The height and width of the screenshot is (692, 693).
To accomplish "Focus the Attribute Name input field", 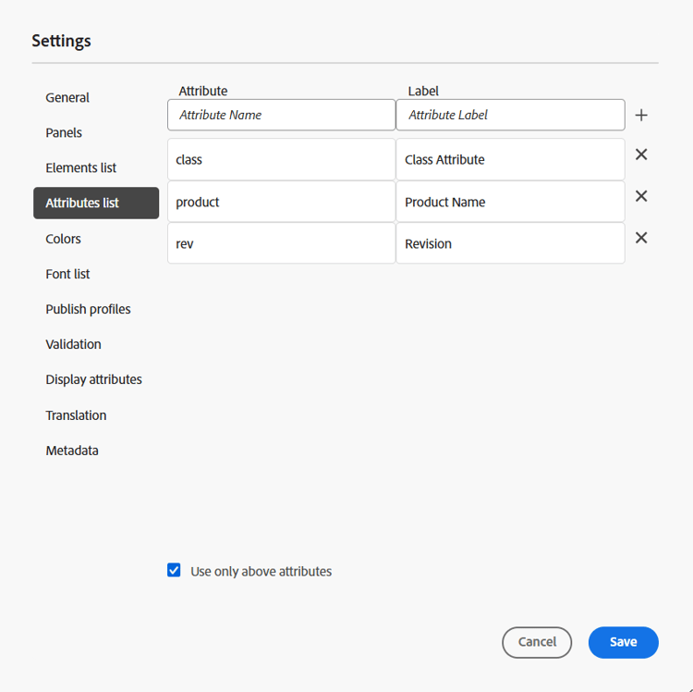I will [281, 116].
